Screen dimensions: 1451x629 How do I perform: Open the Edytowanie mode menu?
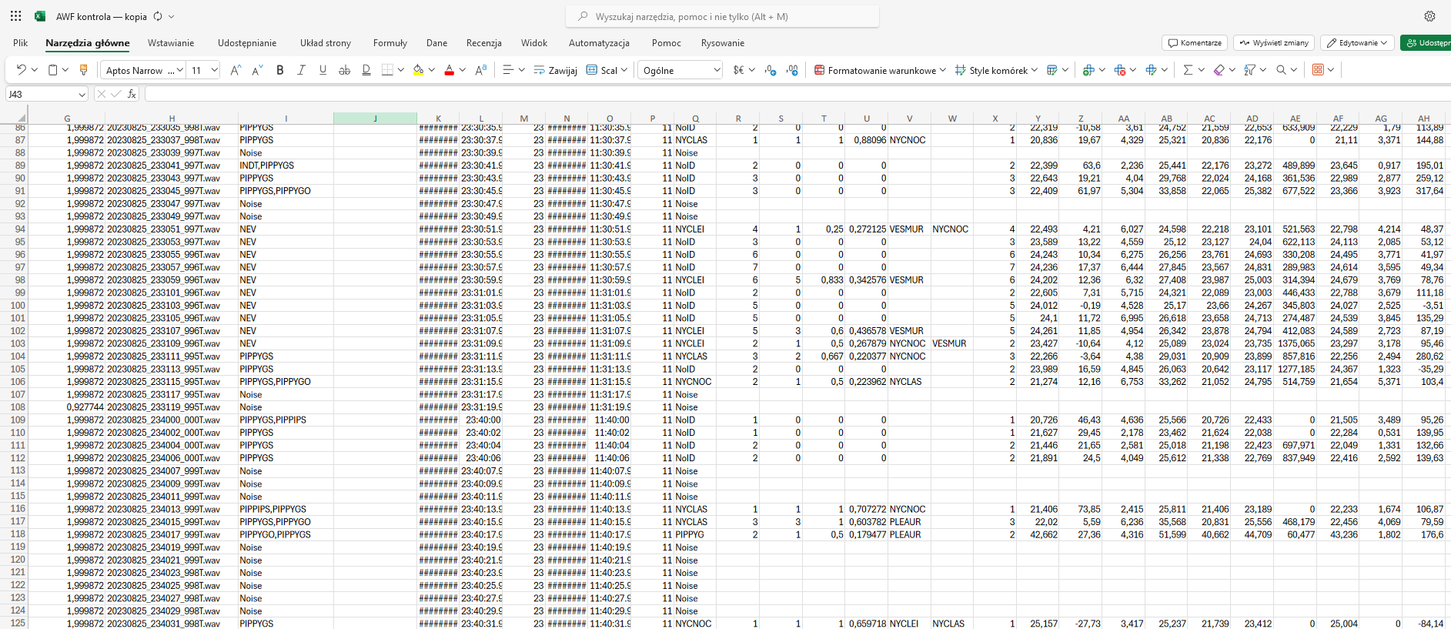tap(1358, 43)
